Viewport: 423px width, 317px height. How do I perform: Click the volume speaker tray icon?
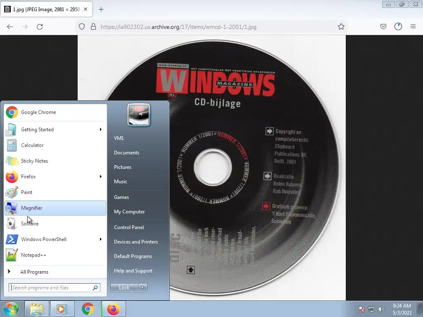[381, 309]
